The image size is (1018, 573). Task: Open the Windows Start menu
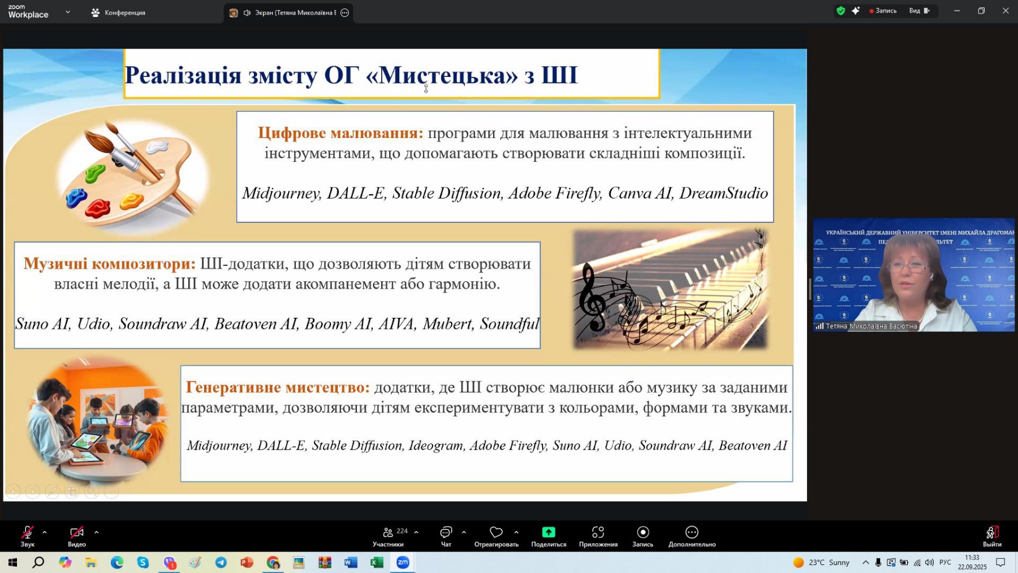pyautogui.click(x=12, y=562)
